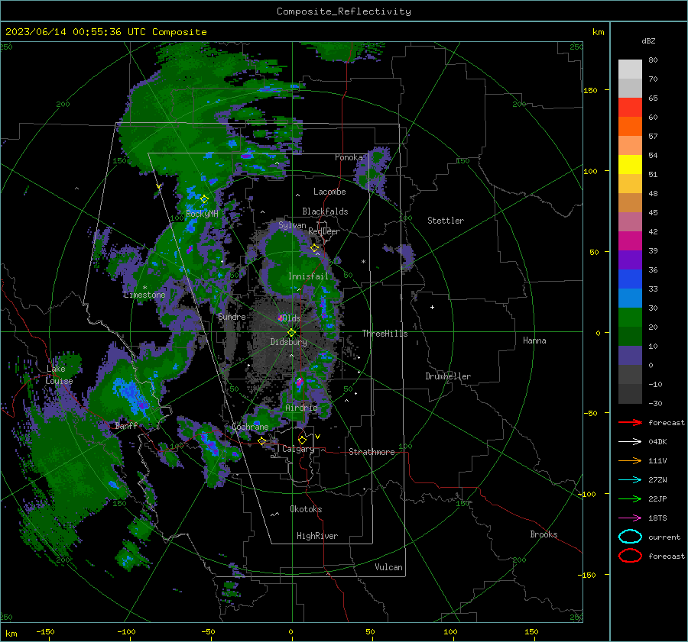Click the 04DK legend label text
This screenshot has width=688, height=642.
[657, 442]
